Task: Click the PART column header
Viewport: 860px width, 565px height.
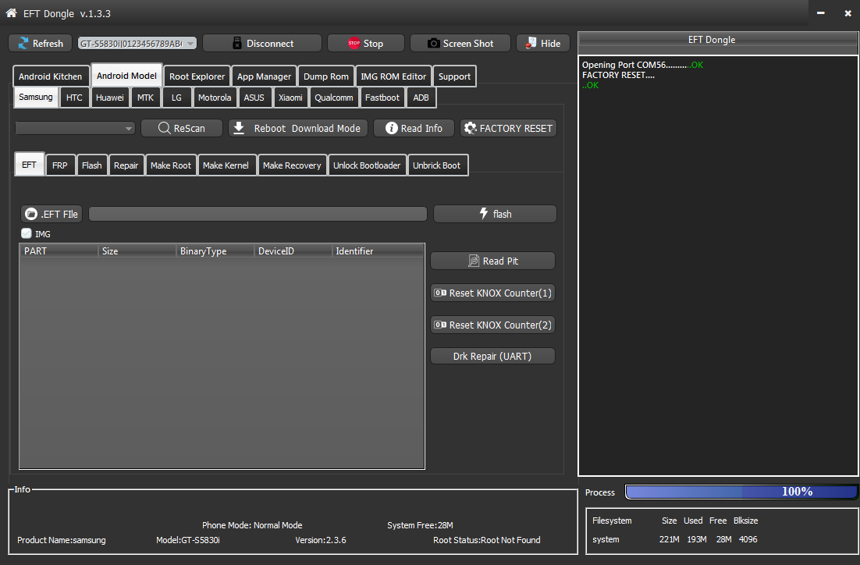Action: click(x=59, y=251)
